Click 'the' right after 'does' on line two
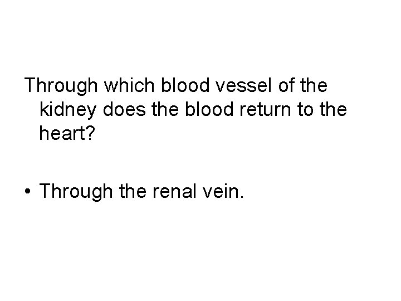The width and height of the screenshot is (401, 301). click(165, 109)
